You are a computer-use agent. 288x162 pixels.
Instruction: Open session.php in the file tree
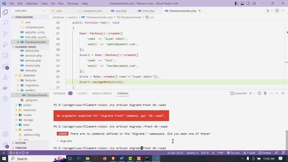[x=32, y=65]
